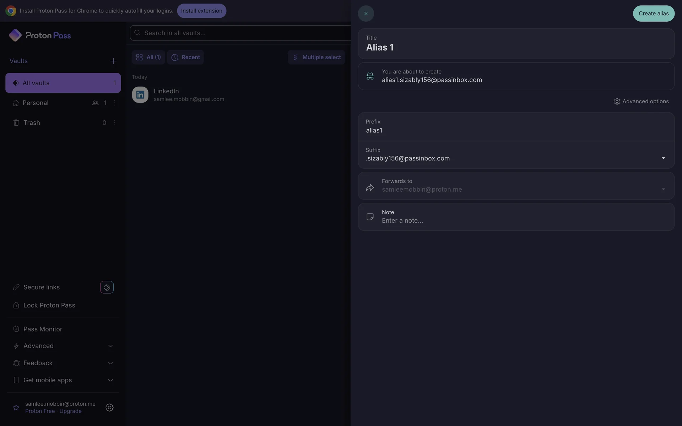Expand the Advanced section
The width and height of the screenshot is (682, 426).
[x=110, y=346]
